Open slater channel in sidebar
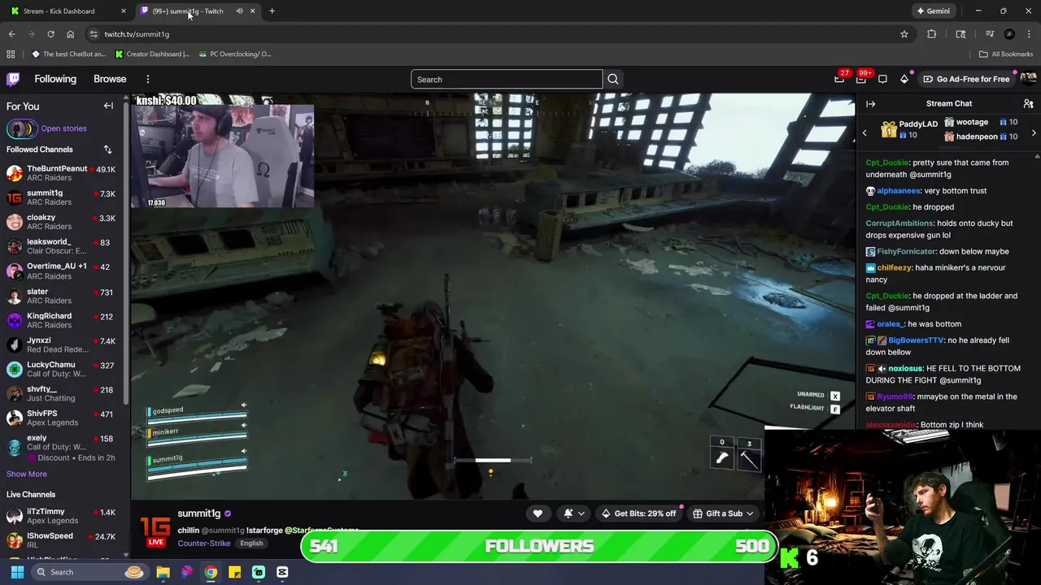Screen dimensions: 1041x585 [61, 296]
